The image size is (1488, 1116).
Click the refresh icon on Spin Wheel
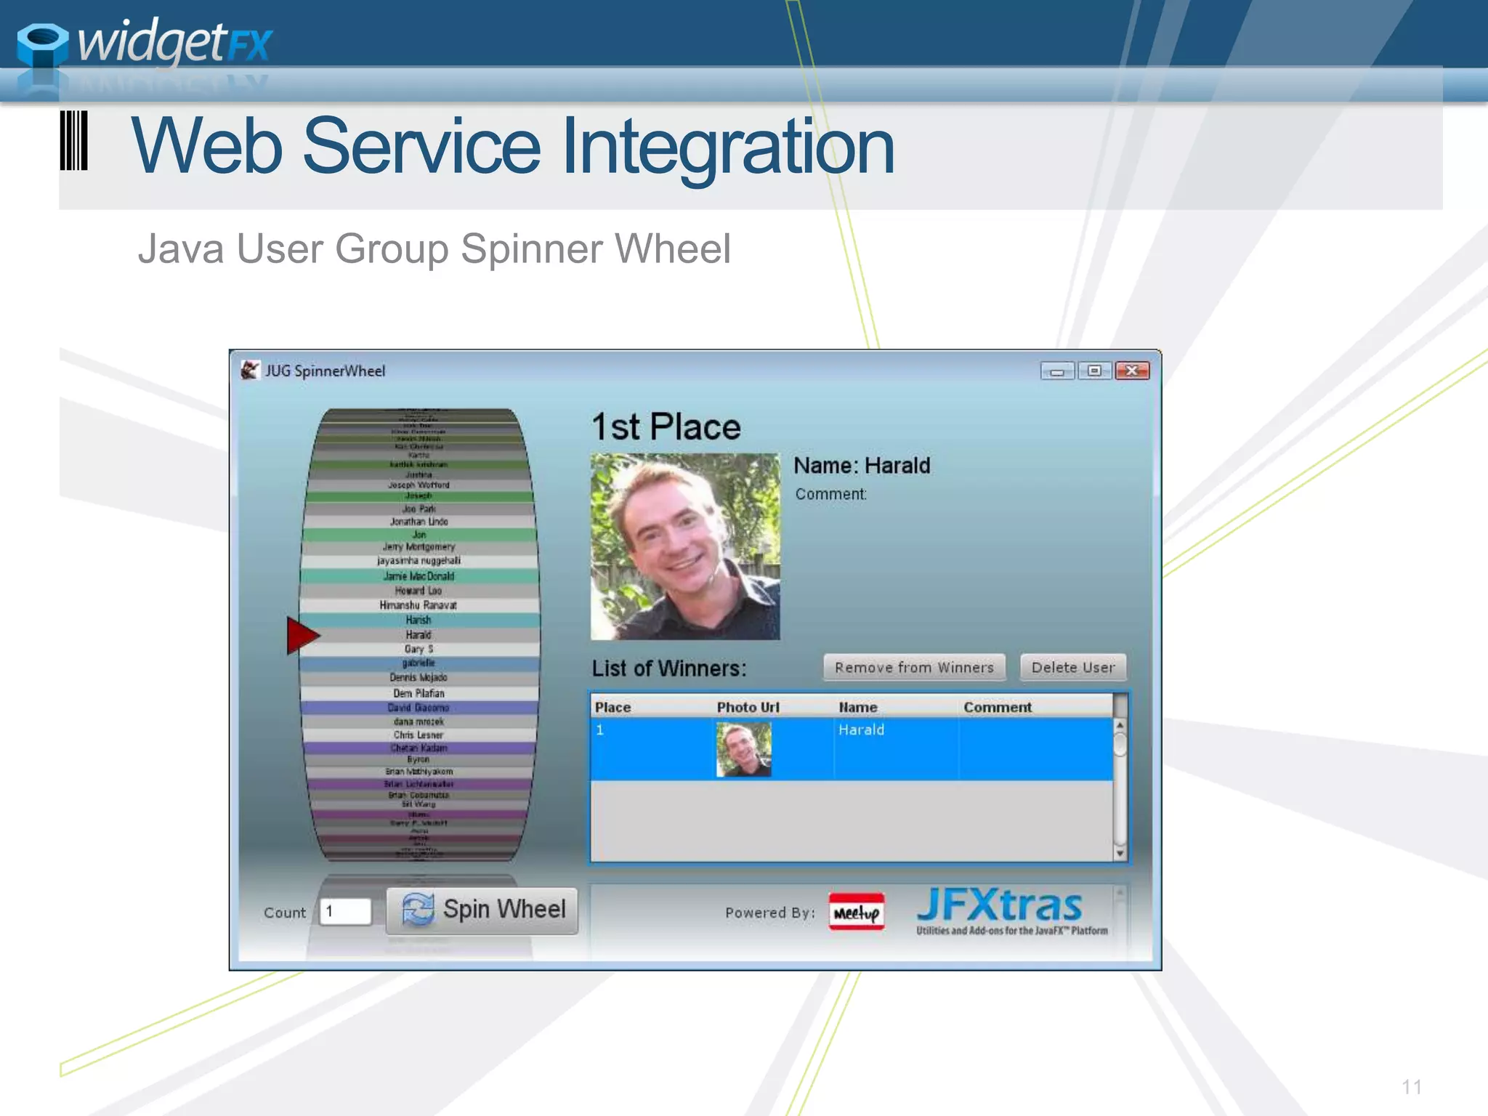[418, 910]
